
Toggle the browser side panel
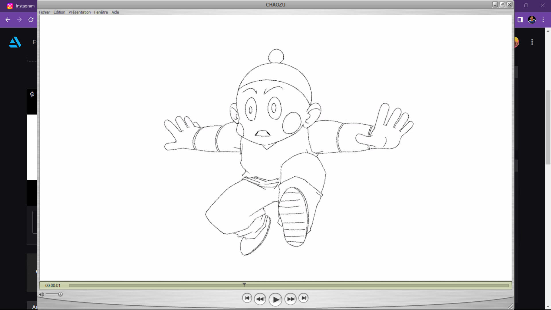click(x=520, y=20)
